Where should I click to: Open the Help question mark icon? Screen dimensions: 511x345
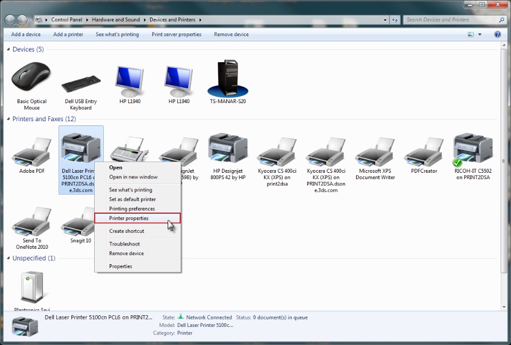pos(497,34)
